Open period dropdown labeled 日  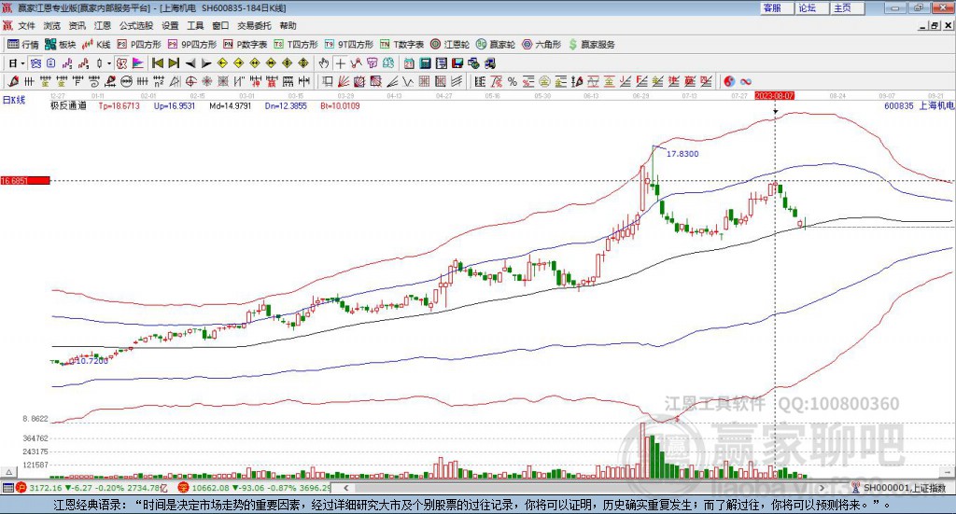17,63
